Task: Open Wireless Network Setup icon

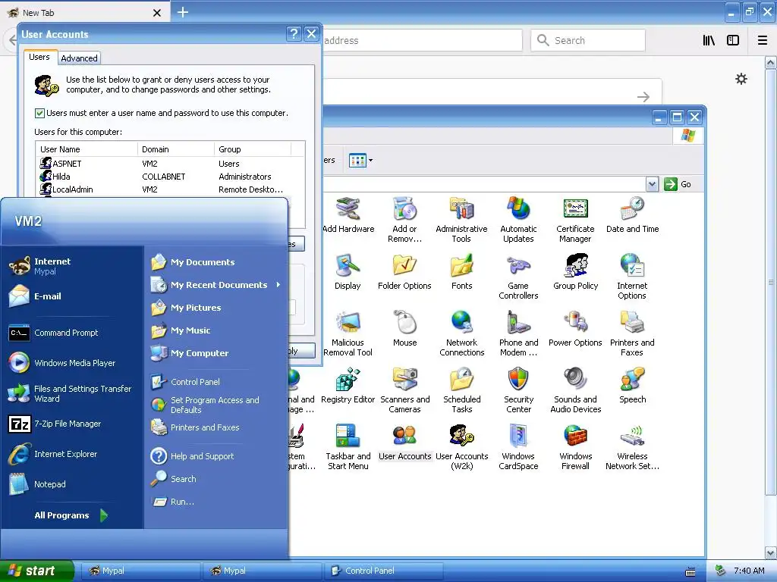Action: [x=632, y=447]
